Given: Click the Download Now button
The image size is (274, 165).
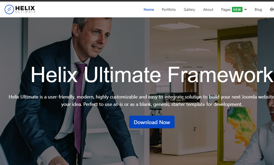Looking at the screenshot, I should [x=152, y=122].
